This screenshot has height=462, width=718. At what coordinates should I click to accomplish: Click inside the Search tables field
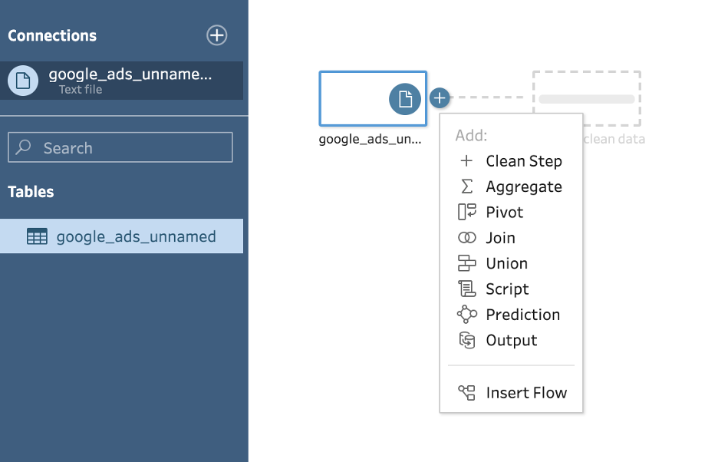point(130,147)
